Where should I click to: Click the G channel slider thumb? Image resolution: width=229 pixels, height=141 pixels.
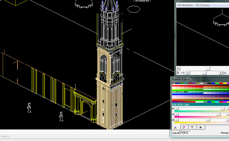(218, 114)
